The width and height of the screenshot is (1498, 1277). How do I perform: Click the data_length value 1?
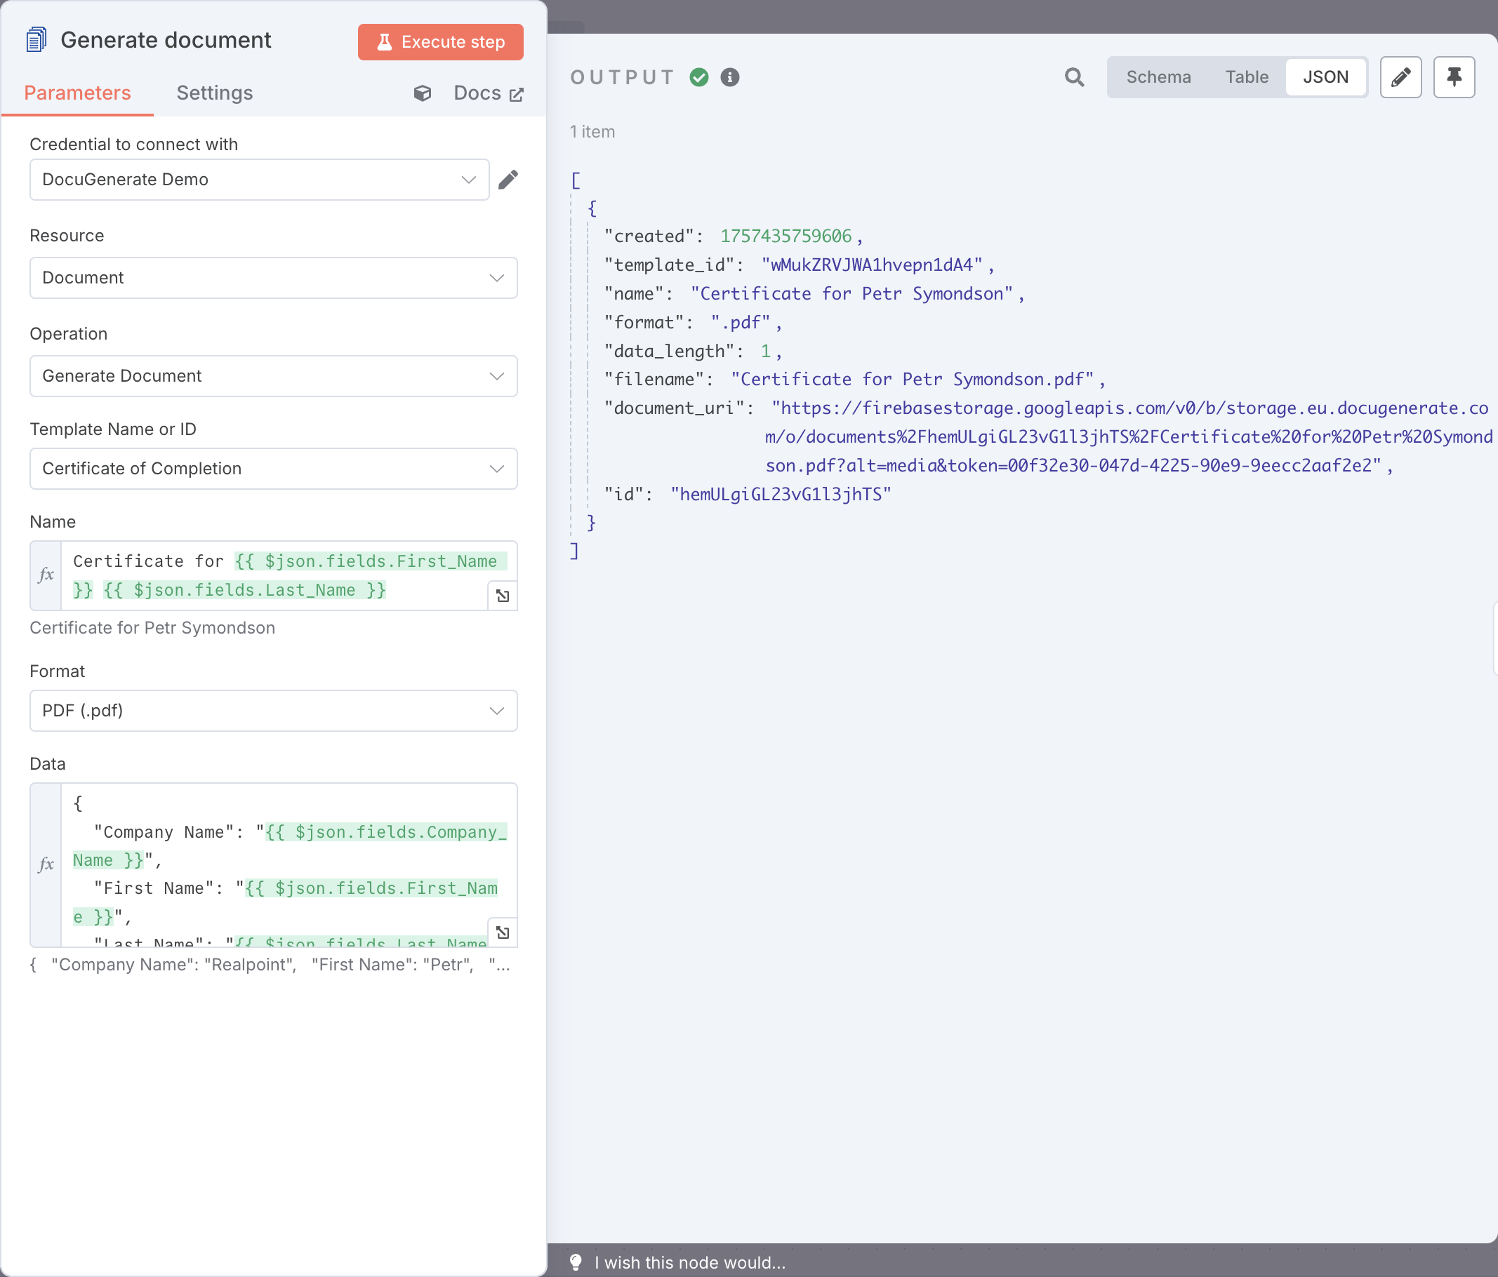[x=766, y=352]
